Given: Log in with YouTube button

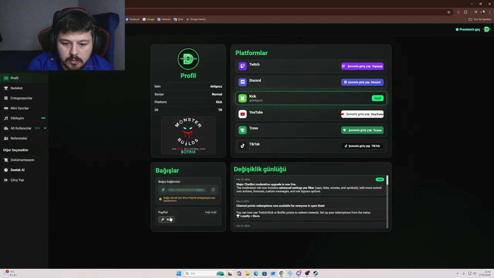Looking at the screenshot, I should click(x=362, y=114).
